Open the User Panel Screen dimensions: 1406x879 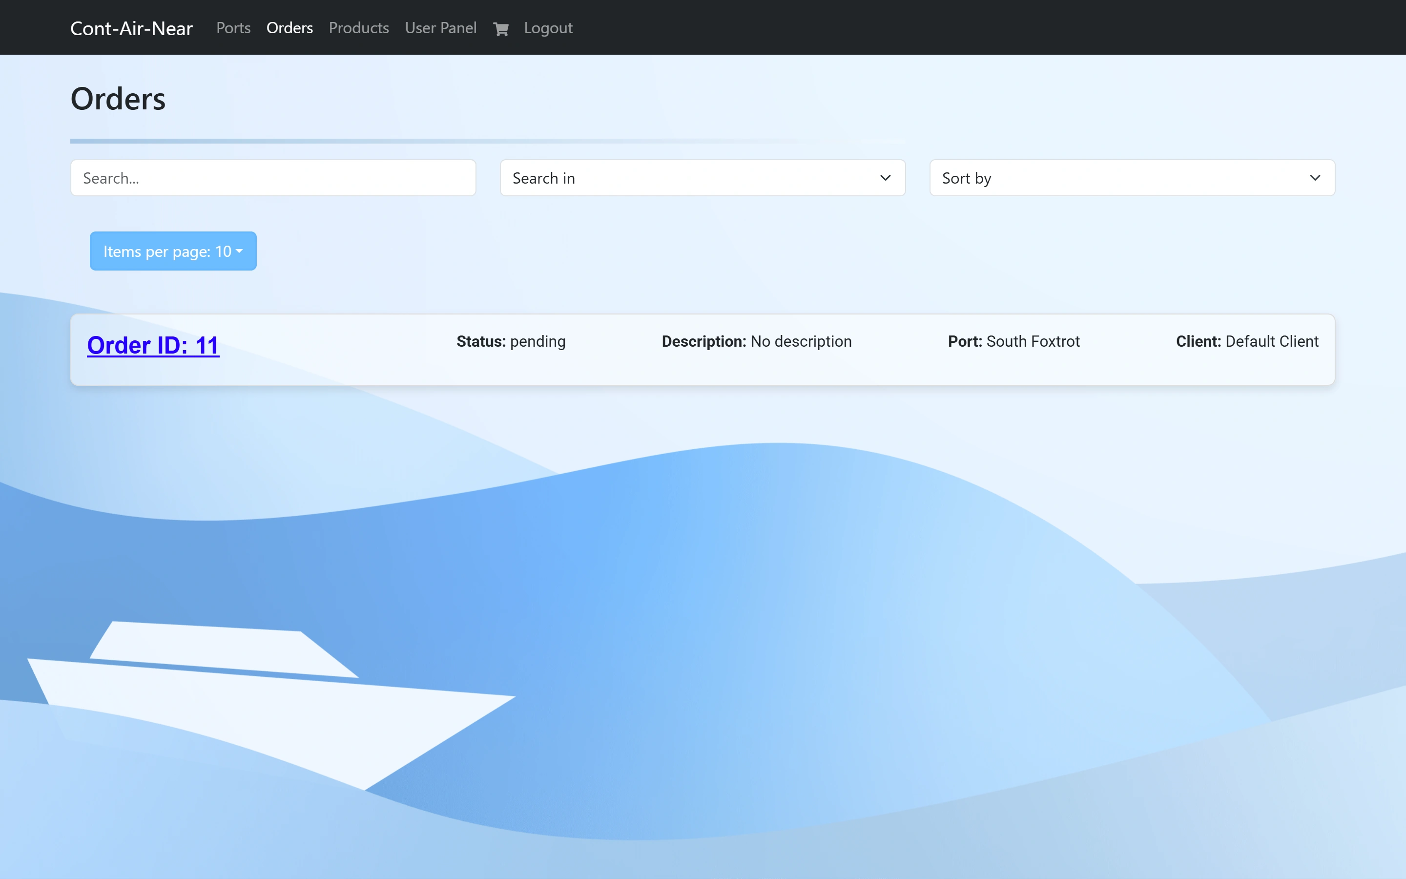[440, 28]
